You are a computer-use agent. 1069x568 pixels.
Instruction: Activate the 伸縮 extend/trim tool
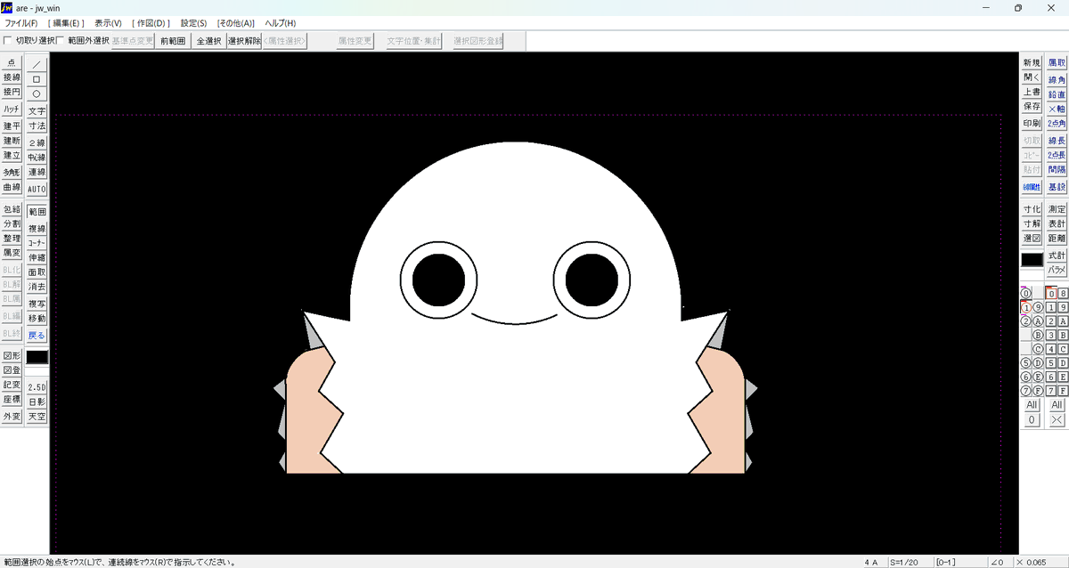[37, 257]
